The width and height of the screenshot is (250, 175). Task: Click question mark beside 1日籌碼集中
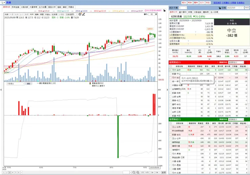point(196,32)
